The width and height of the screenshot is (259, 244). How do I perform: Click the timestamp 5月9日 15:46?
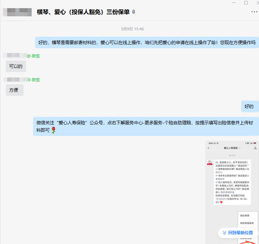coord(132,29)
